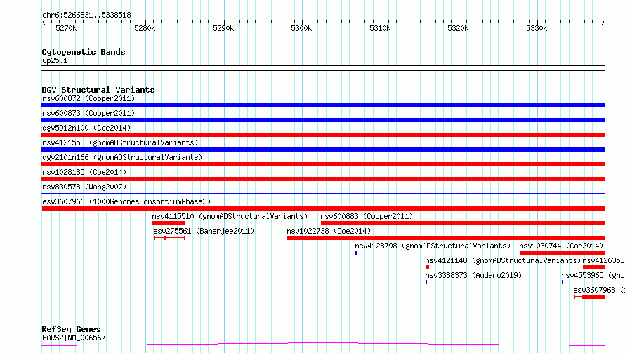Click the blue bar for nsv600873
The image size is (625, 353).
pyautogui.click(x=323, y=120)
